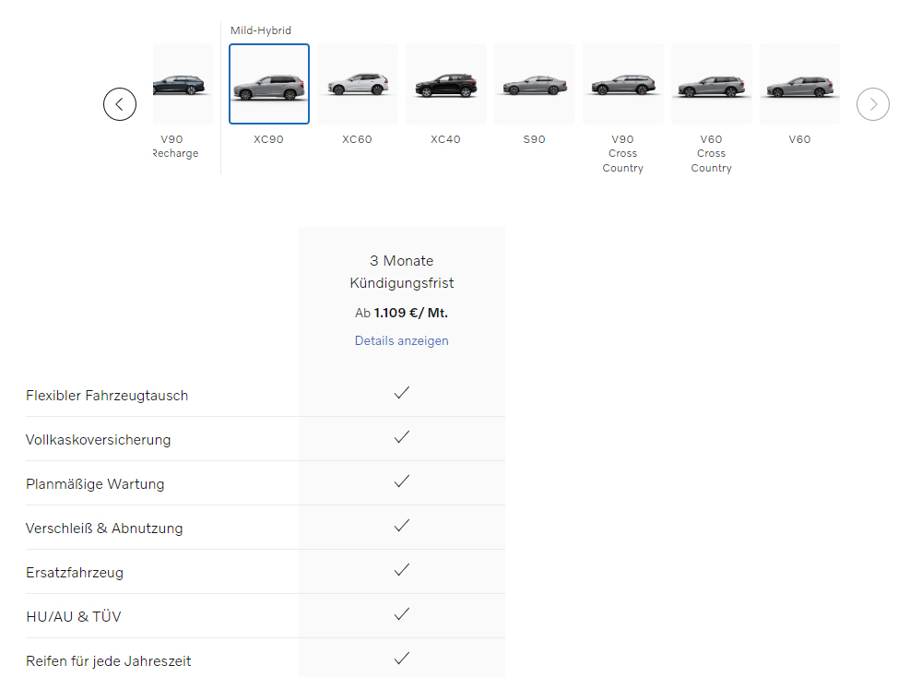Screen dimensions: 922x677
Task: Choose the XC60 car thumbnail
Action: 358,84
